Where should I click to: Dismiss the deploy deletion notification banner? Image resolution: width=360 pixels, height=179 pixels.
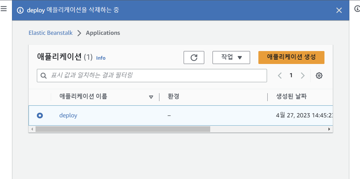click(339, 10)
